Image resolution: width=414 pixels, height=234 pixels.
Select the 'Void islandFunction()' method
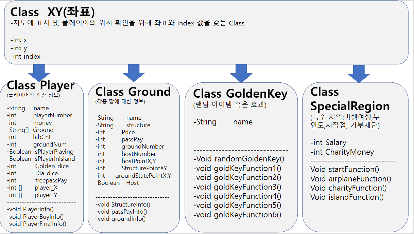[x=347, y=197]
